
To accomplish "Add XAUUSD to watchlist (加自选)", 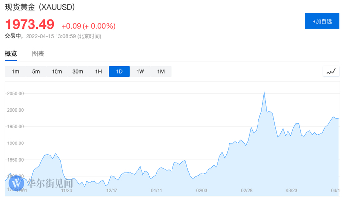I will click(x=322, y=21).
